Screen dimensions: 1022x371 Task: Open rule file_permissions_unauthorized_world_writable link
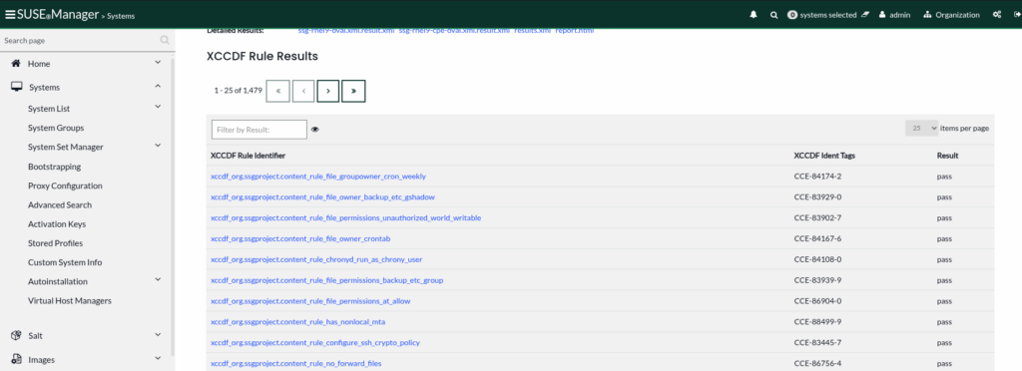[346, 218]
